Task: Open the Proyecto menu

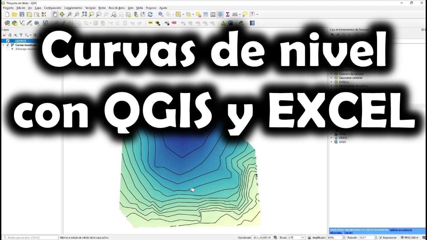Action: [x=8, y=8]
